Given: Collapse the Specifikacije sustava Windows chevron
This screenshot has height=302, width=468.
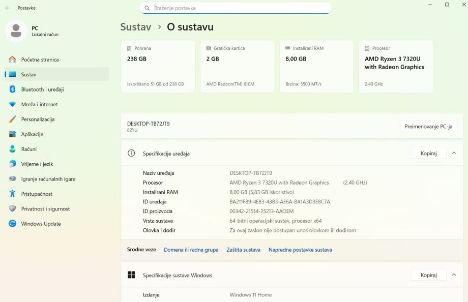Looking at the screenshot, I should pos(454,275).
